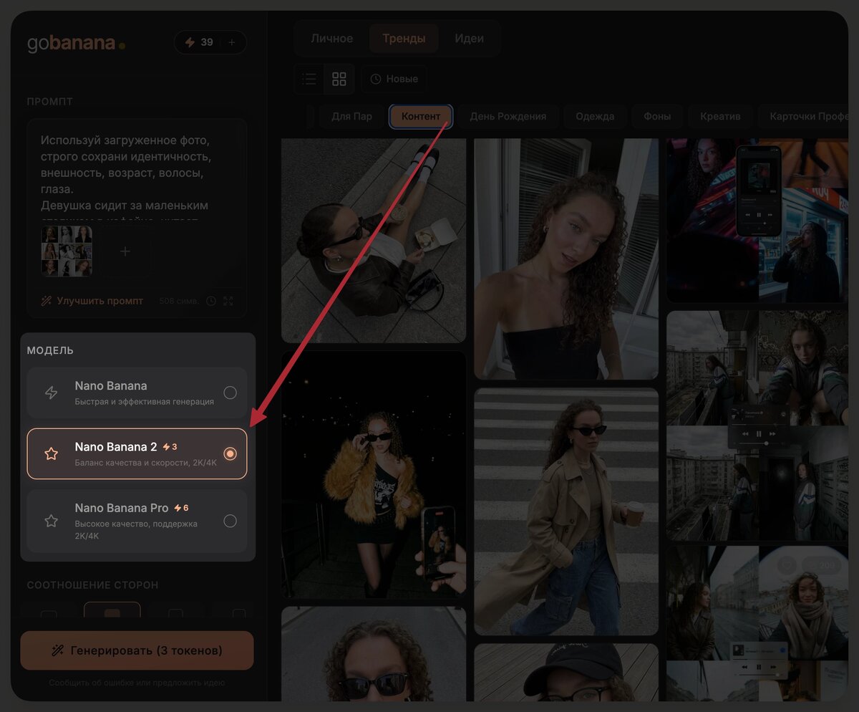Filter by the Для Пар category
Image resolution: width=859 pixels, height=712 pixels.
click(x=351, y=116)
